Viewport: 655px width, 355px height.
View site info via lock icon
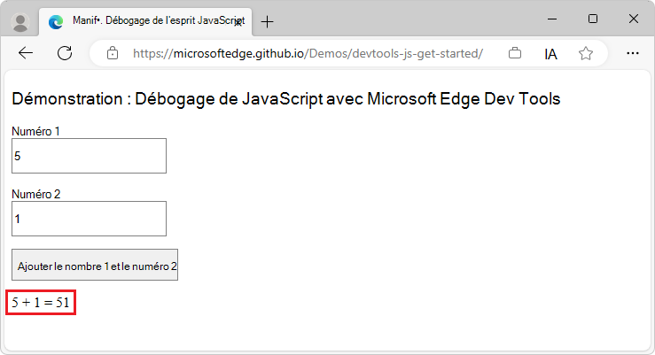point(113,53)
